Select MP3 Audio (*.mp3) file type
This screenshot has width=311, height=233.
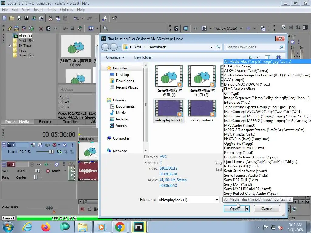point(239,125)
